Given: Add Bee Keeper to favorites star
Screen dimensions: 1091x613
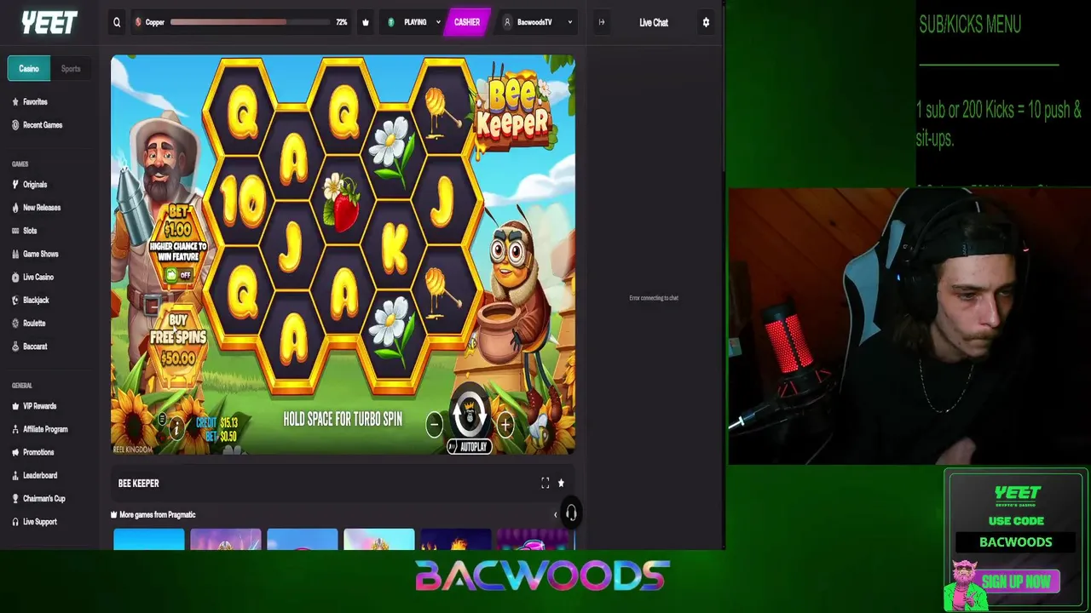Looking at the screenshot, I should (x=561, y=483).
